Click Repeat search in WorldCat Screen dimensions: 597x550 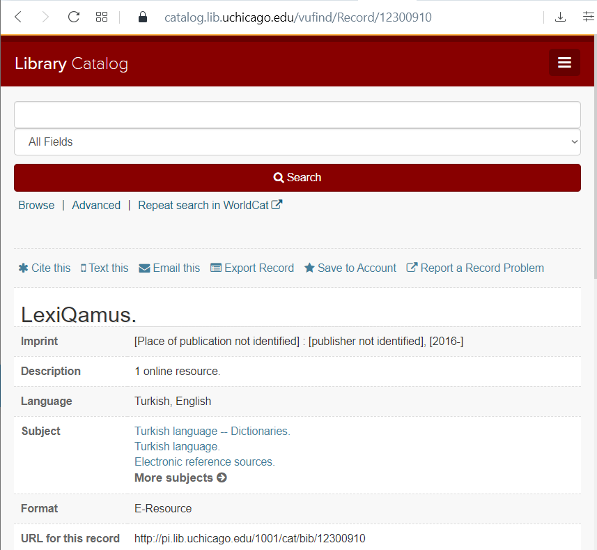click(210, 206)
